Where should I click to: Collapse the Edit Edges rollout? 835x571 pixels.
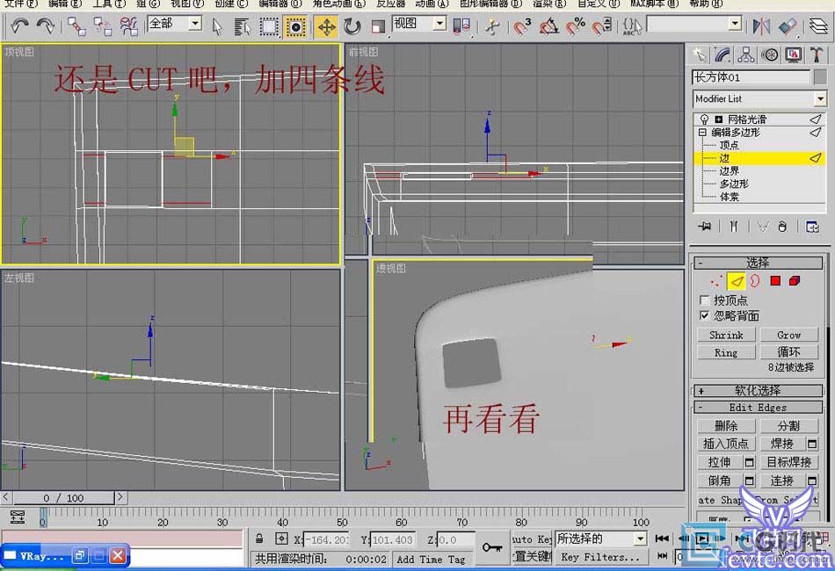point(758,408)
